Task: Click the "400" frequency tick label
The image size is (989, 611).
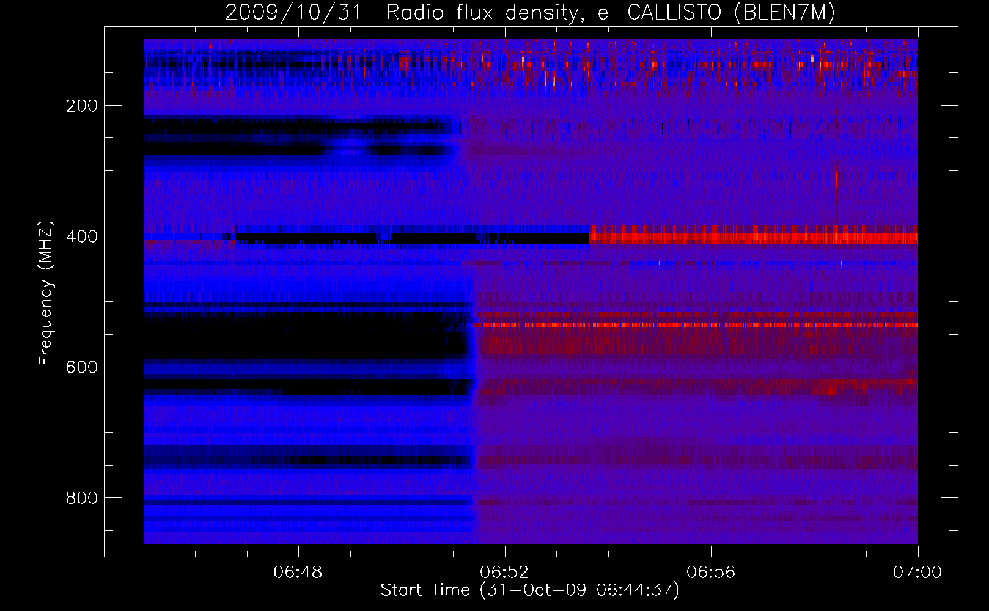Action: [82, 236]
